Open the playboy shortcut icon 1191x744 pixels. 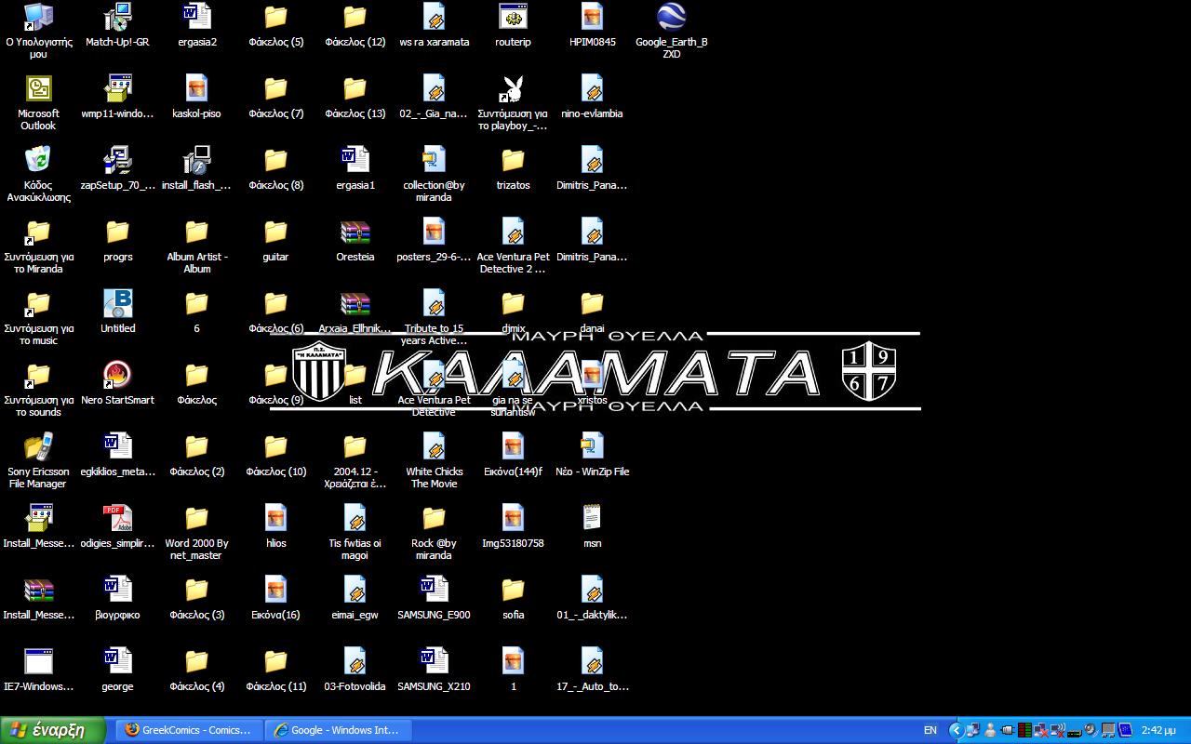coord(513,88)
